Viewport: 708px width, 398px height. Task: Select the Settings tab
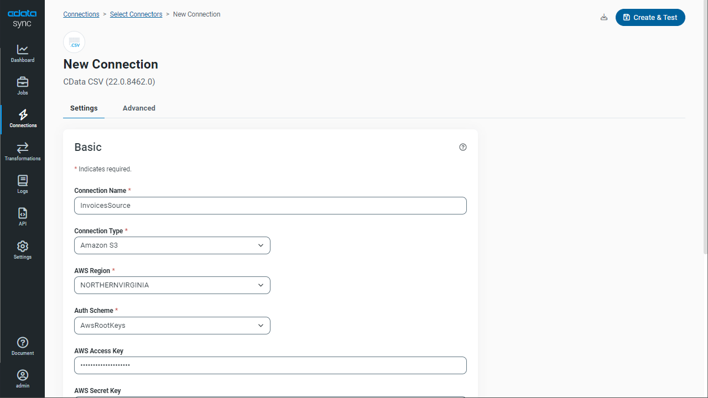[84, 108]
